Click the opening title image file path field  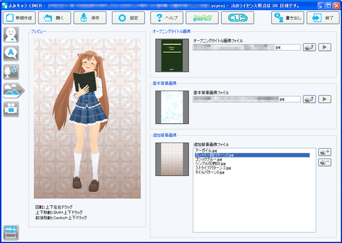[x=247, y=47]
